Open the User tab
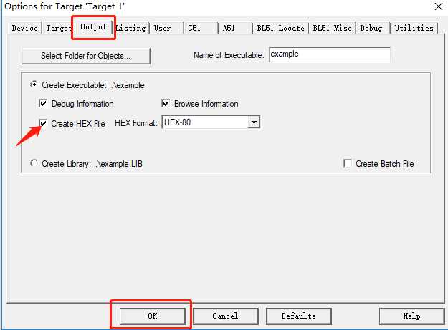 click(162, 28)
